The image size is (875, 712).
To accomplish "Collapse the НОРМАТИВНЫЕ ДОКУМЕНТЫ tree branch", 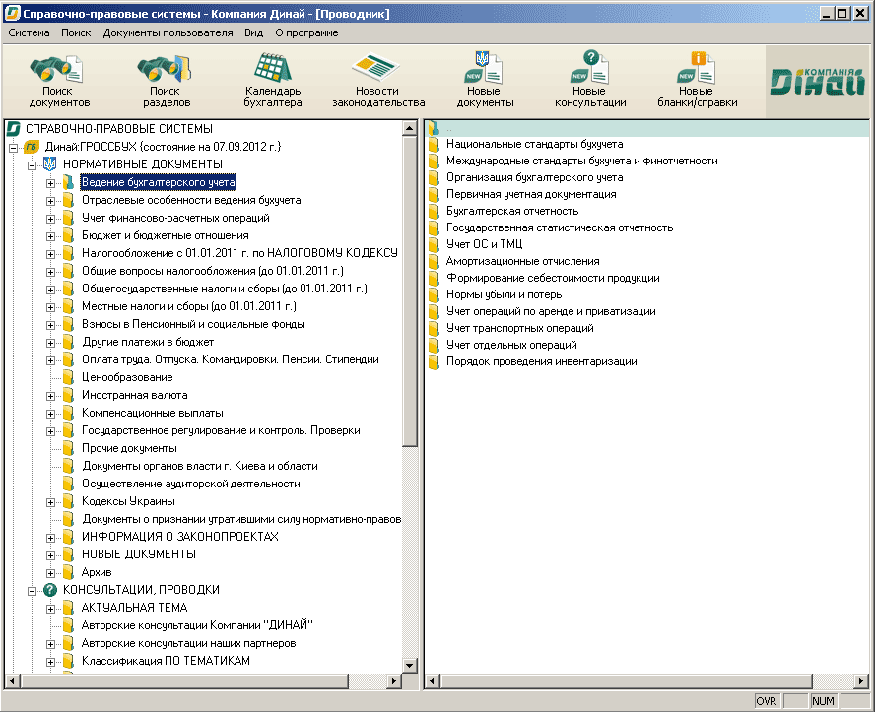I will pos(33,164).
